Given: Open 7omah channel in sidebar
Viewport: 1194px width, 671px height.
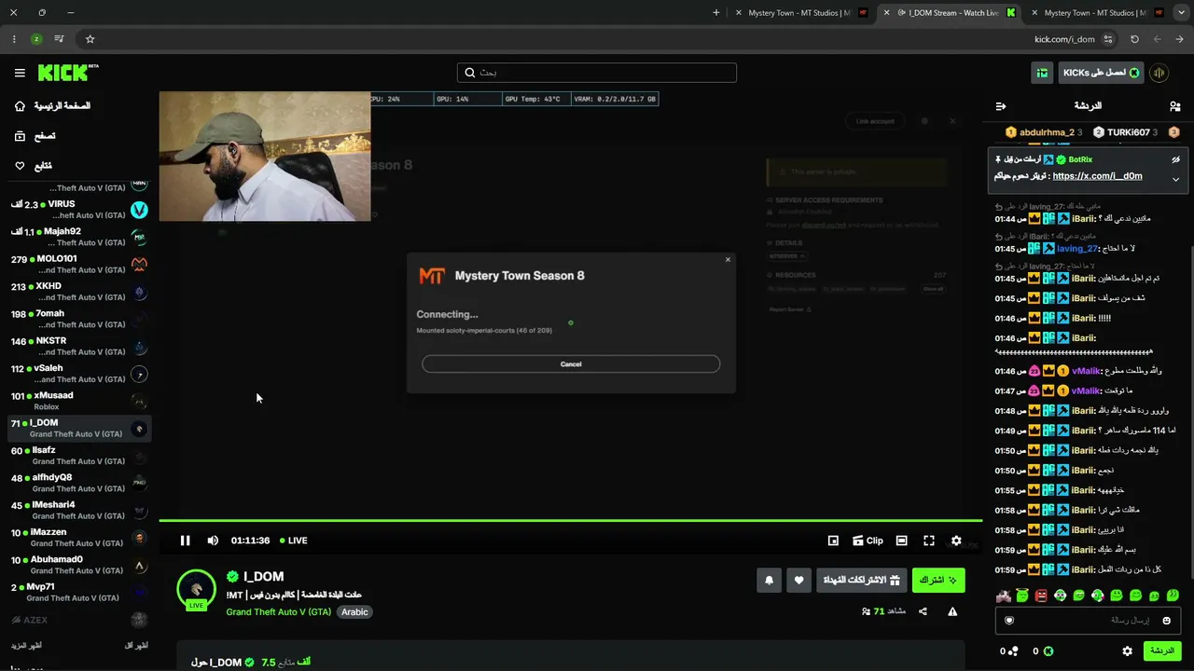Looking at the screenshot, I should [x=78, y=320].
